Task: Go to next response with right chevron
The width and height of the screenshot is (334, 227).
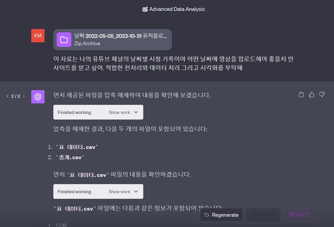Action: [x=24, y=96]
